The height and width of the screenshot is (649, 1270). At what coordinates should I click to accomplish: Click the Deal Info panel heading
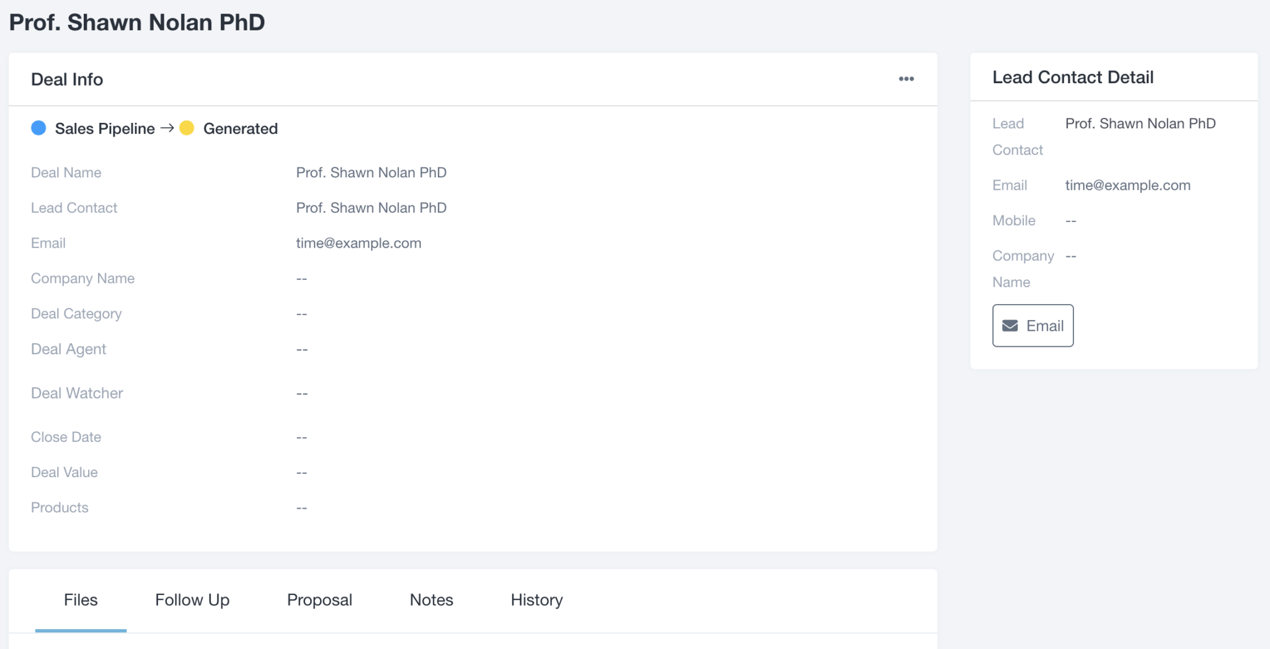tap(67, 79)
